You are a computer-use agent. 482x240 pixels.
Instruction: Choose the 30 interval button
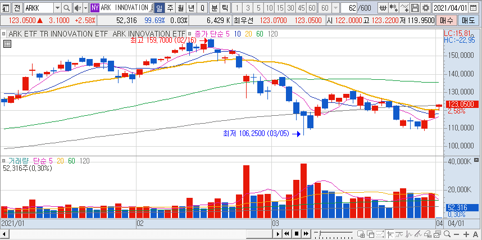tap(291, 8)
